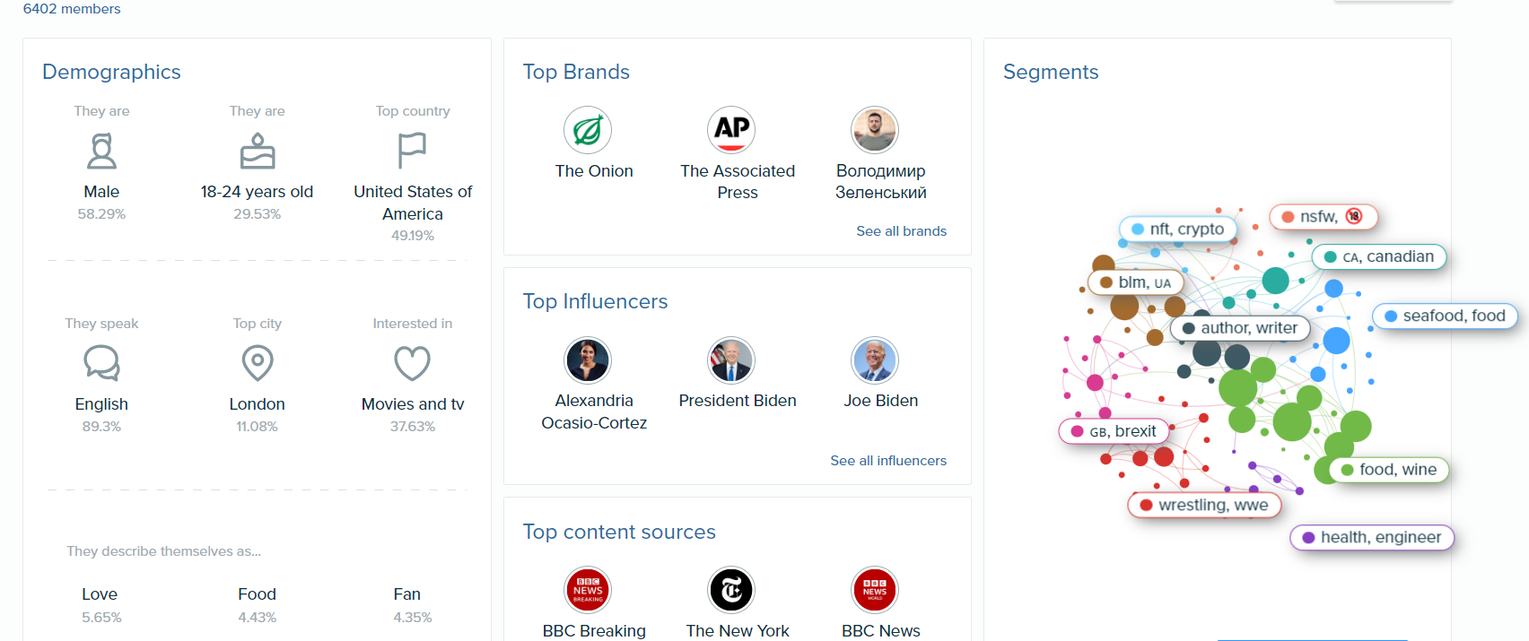Select the Zelensky profile avatar
Viewport: 1529px width, 641px height.
click(x=875, y=130)
